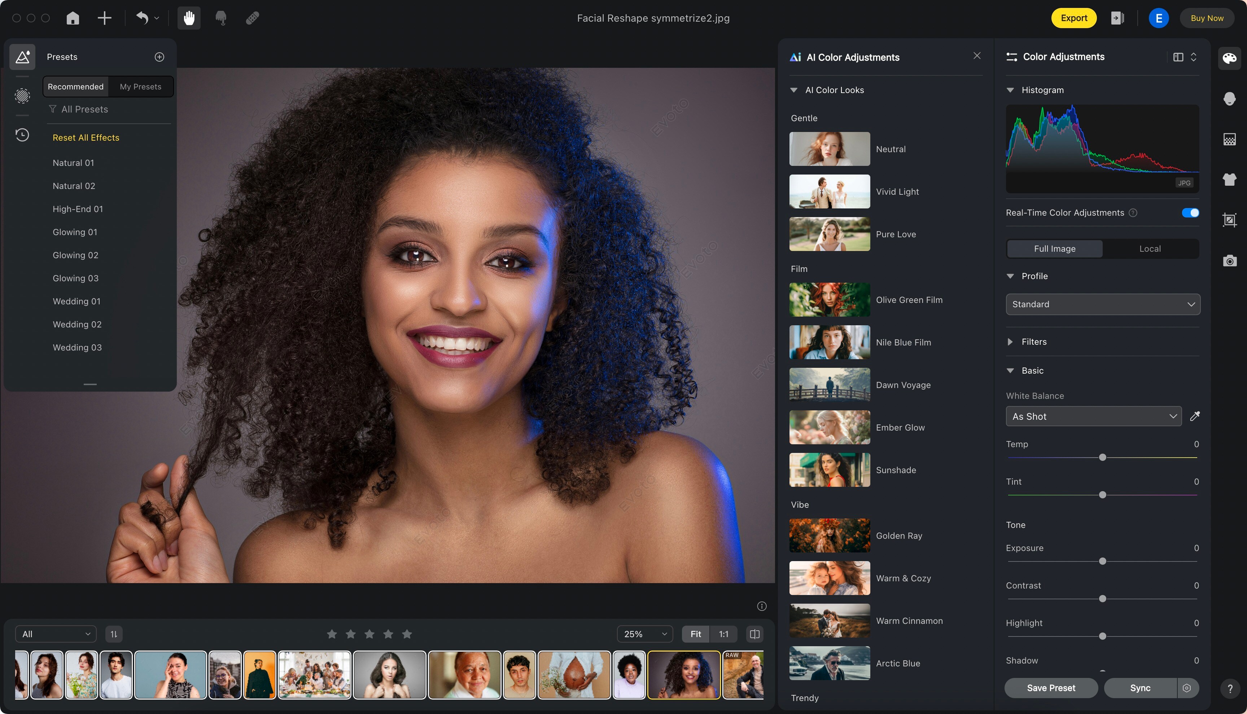Click the Contrast slider handle
1247x714 pixels.
[x=1102, y=599]
